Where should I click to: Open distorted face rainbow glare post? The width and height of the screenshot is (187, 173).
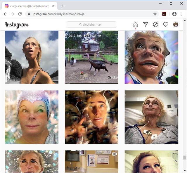(151, 57)
